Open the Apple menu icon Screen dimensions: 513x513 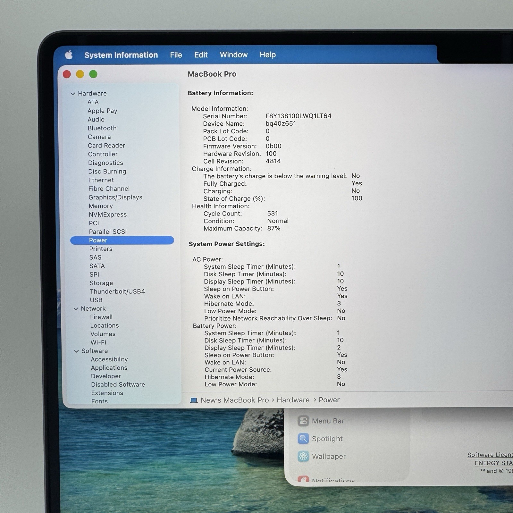coord(69,55)
